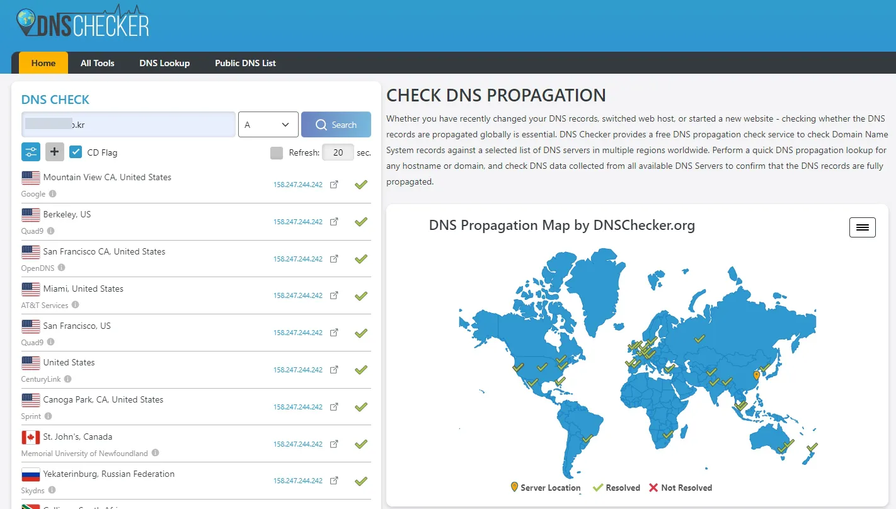Open the record type A dropdown
This screenshot has height=509, width=896.
tap(268, 125)
